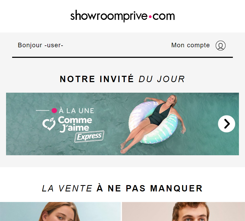Click the italic LA VENTE heading text

pyautogui.click(x=67, y=188)
